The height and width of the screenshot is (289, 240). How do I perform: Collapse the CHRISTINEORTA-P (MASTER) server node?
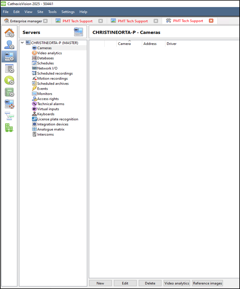point(22,43)
